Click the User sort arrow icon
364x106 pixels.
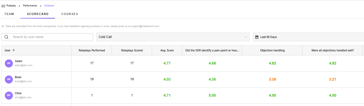pyautogui.click(x=14, y=50)
